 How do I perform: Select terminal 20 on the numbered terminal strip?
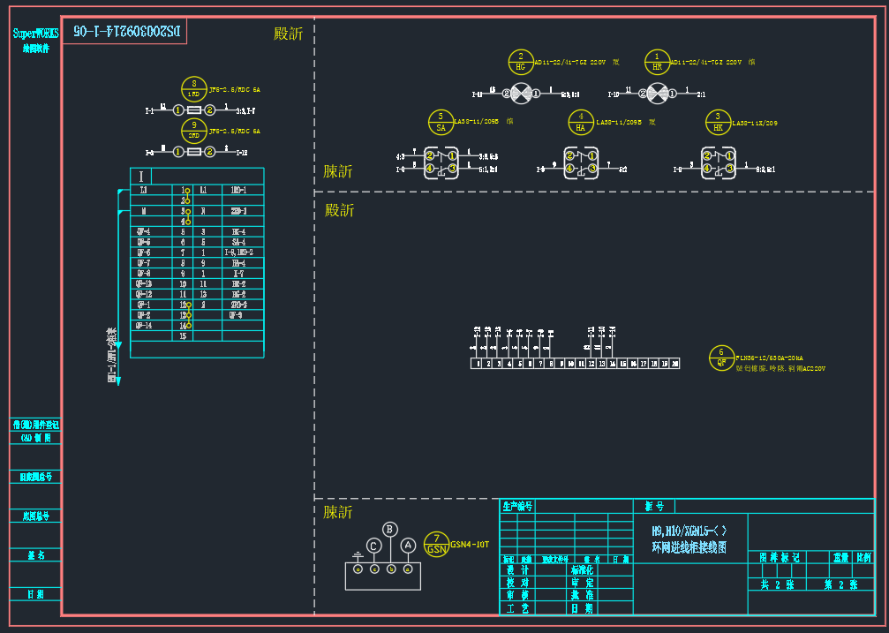(x=675, y=363)
